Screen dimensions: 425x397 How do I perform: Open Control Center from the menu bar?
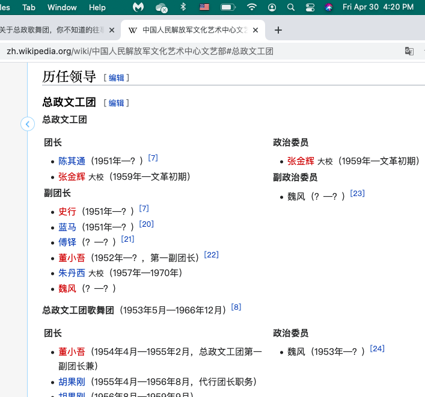pyautogui.click(x=310, y=8)
